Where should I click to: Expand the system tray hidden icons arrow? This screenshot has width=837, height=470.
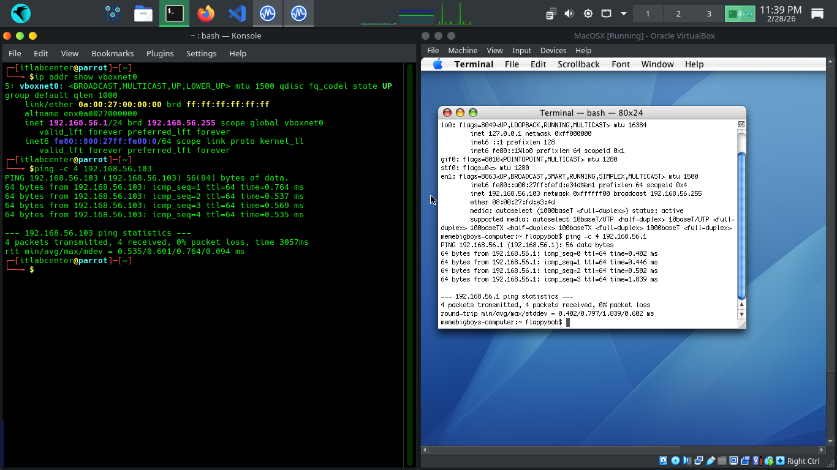[x=624, y=13]
